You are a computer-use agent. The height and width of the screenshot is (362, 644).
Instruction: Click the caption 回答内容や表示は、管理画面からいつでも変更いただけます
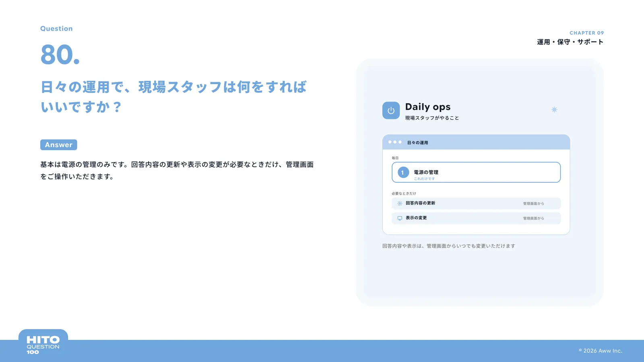coord(448,246)
